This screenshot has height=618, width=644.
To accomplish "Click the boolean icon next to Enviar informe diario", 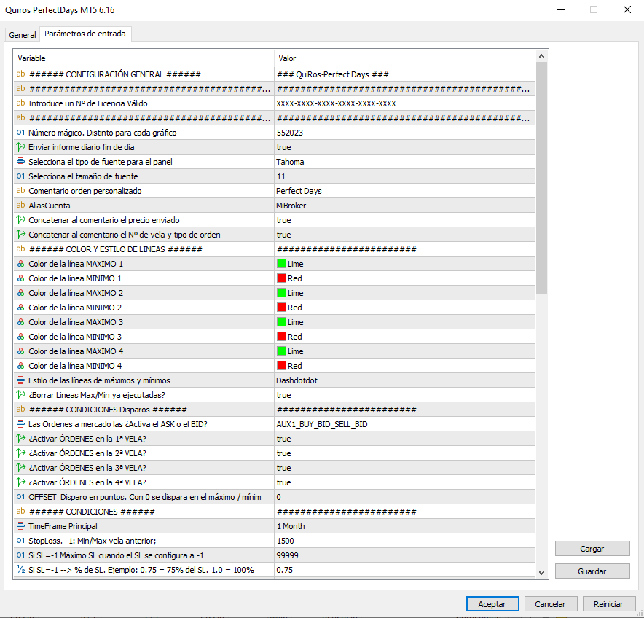I will 20,147.
